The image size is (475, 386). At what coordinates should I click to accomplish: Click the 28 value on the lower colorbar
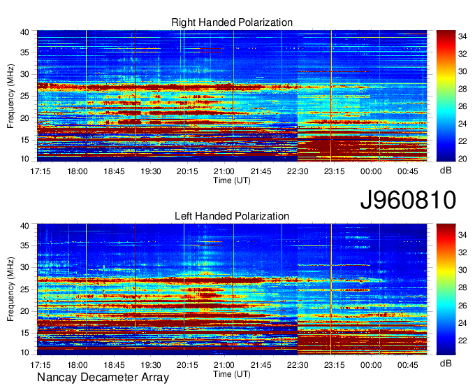(462, 288)
